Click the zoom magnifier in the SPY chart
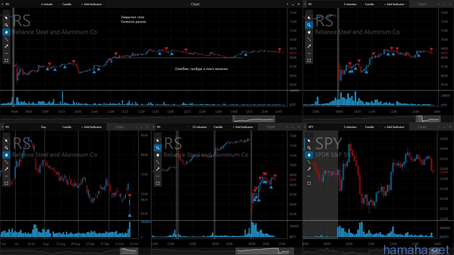Screen dimensions: 454x255 [309, 147]
